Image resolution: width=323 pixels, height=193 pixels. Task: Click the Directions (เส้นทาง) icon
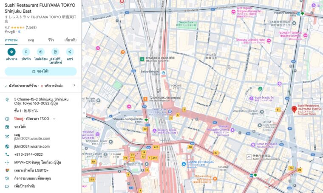(x=11, y=52)
